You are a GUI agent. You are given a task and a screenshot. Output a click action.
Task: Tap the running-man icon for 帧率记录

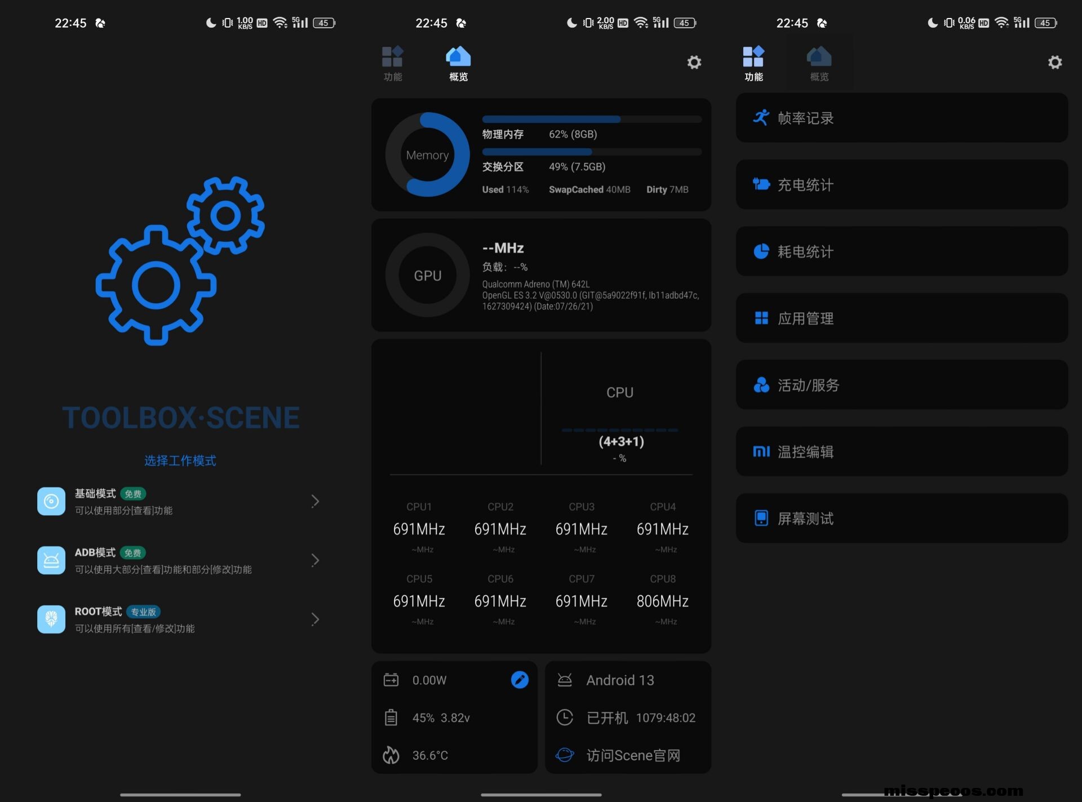(761, 117)
